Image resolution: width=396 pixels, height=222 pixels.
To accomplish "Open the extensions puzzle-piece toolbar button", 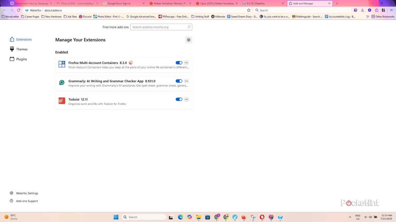I will 376,10.
